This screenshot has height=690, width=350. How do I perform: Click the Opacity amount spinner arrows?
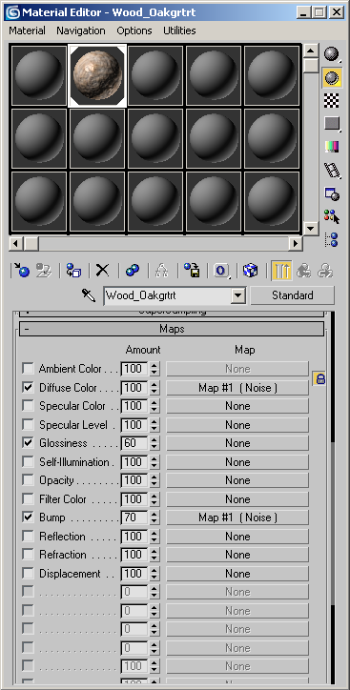(x=154, y=480)
